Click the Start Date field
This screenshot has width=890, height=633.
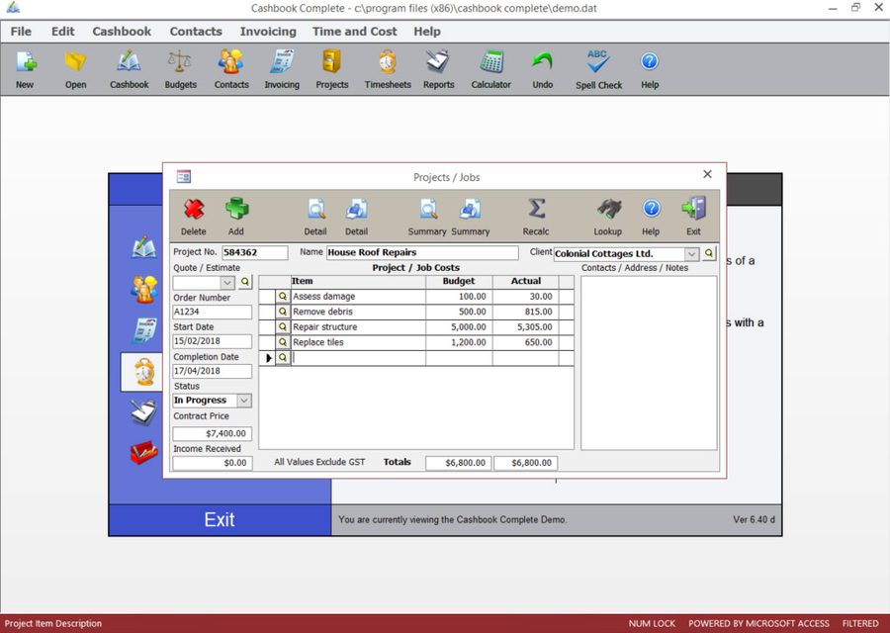click(x=213, y=341)
